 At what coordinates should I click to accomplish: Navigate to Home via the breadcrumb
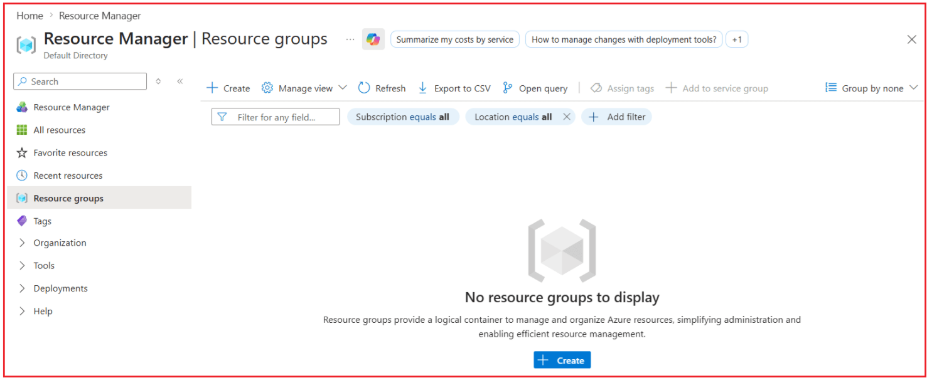coord(29,15)
